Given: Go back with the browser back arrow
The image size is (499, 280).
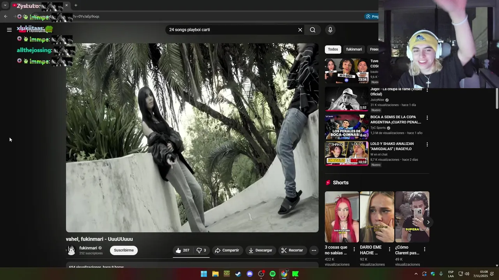Looking at the screenshot, I should point(5,16).
